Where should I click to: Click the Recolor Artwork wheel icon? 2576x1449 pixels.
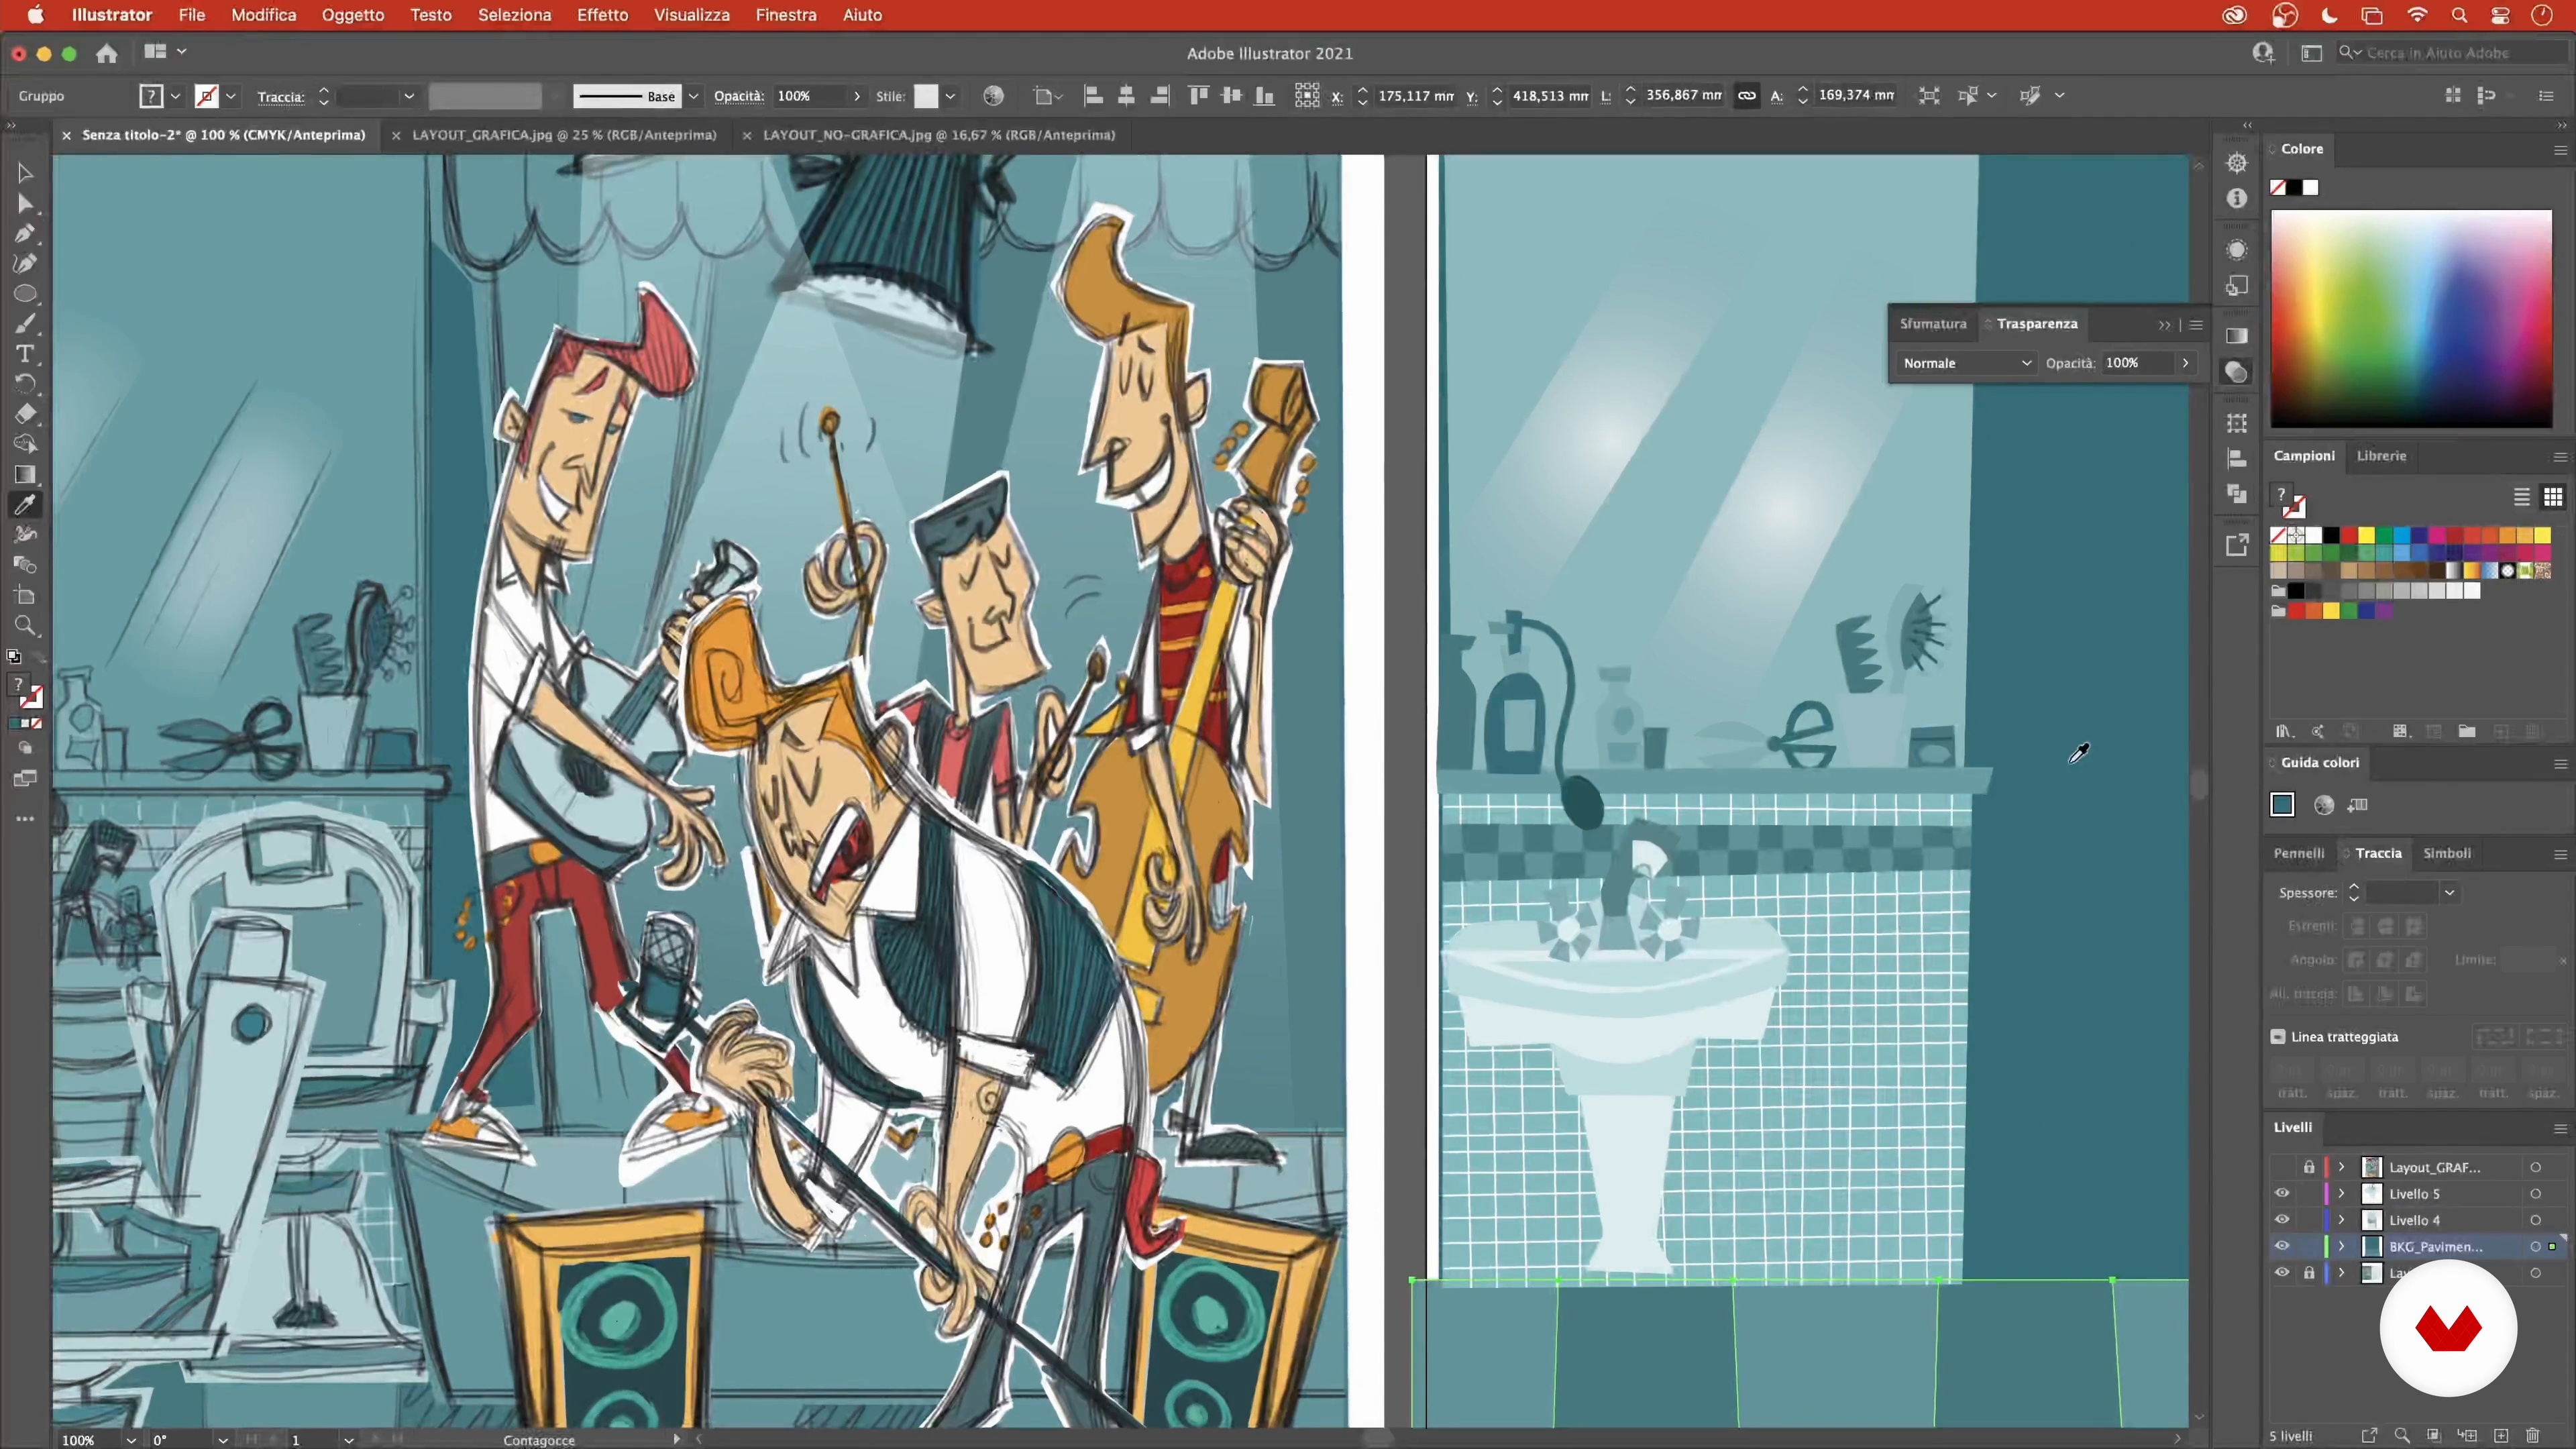(x=993, y=96)
